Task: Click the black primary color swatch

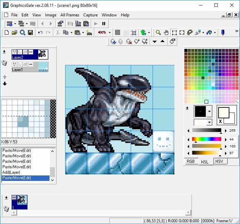Action: (200, 111)
